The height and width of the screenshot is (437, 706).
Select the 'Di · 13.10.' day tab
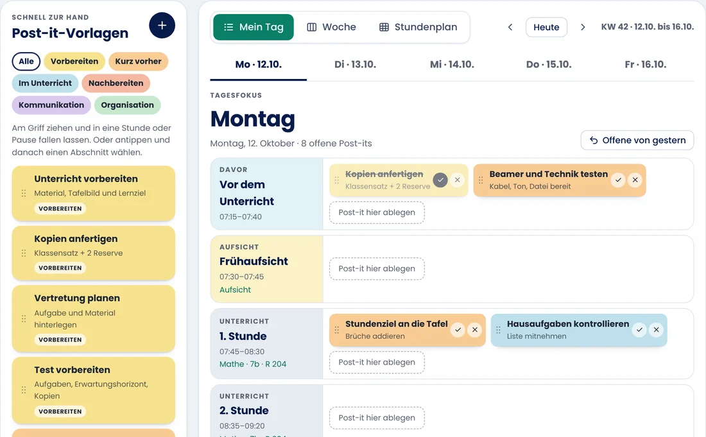pos(356,65)
